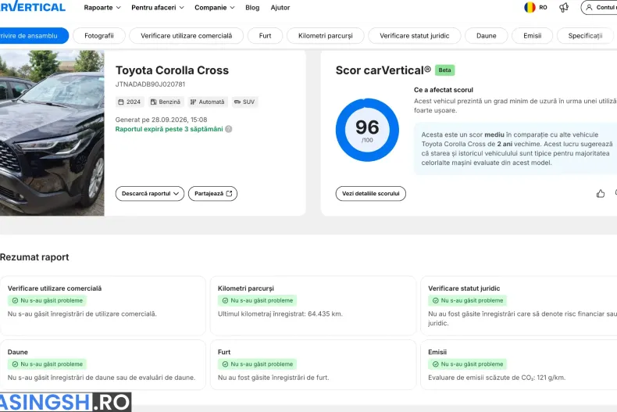The width and height of the screenshot is (617, 412).
Task: Click the CO₂ 121 g/km emissions text
Action: (x=497, y=378)
